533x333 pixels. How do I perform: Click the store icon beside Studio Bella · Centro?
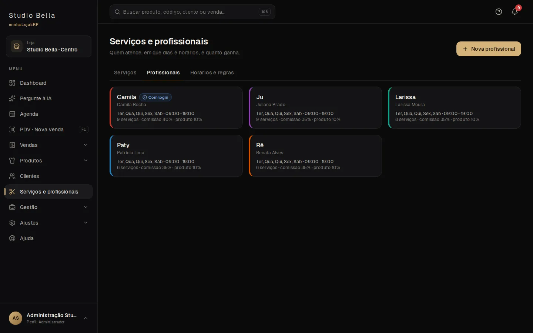click(17, 46)
